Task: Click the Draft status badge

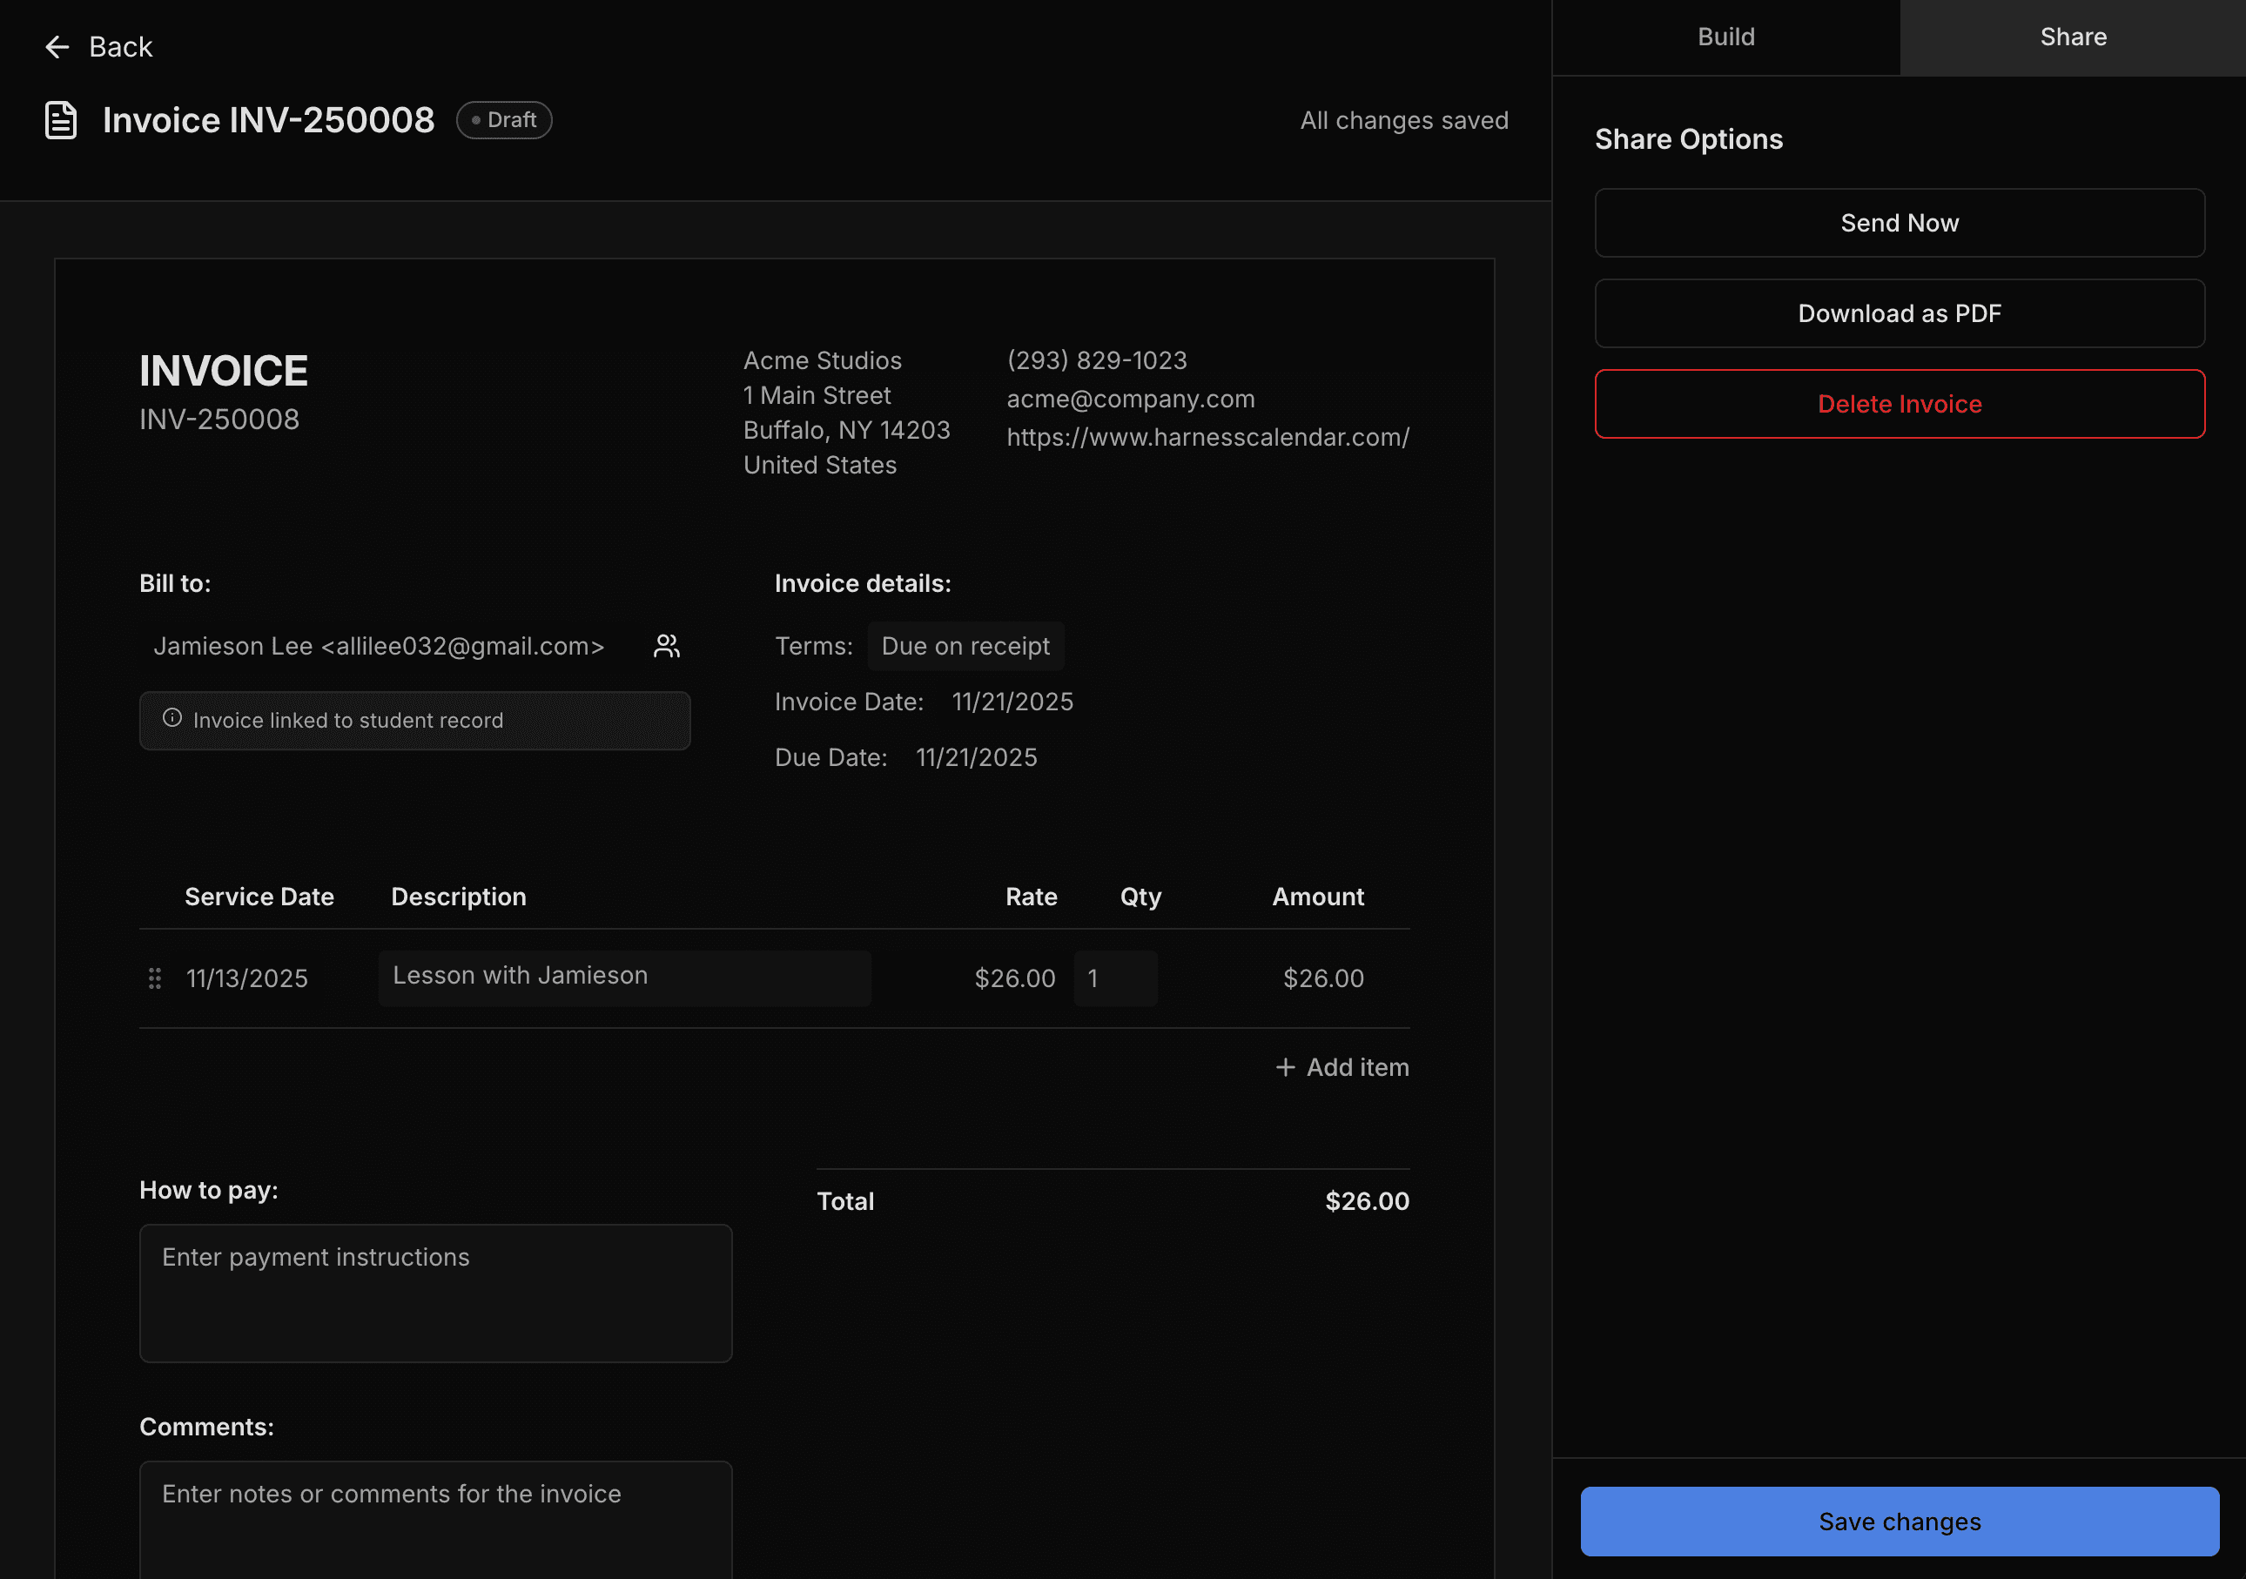Action: [504, 119]
